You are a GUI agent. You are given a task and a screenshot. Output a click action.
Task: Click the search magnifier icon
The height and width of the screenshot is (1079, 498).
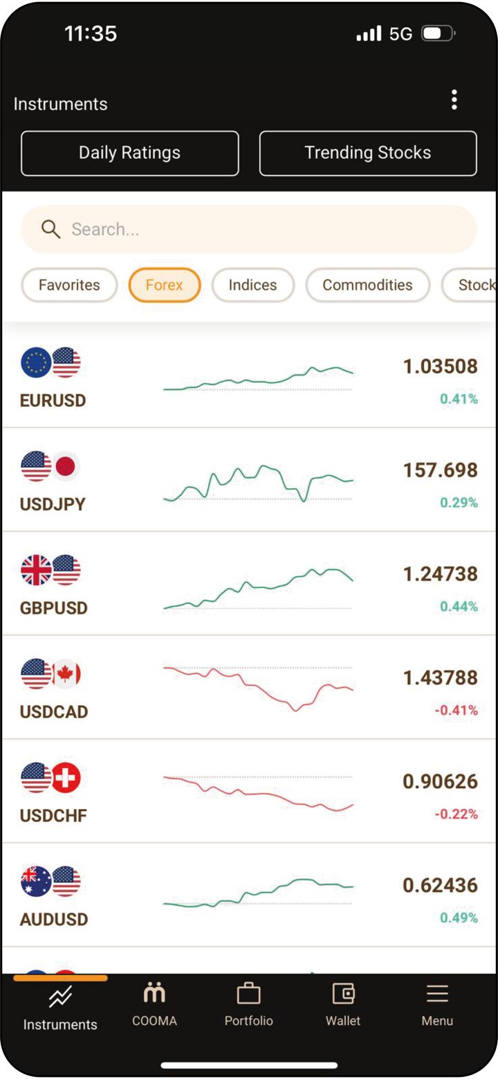click(50, 229)
